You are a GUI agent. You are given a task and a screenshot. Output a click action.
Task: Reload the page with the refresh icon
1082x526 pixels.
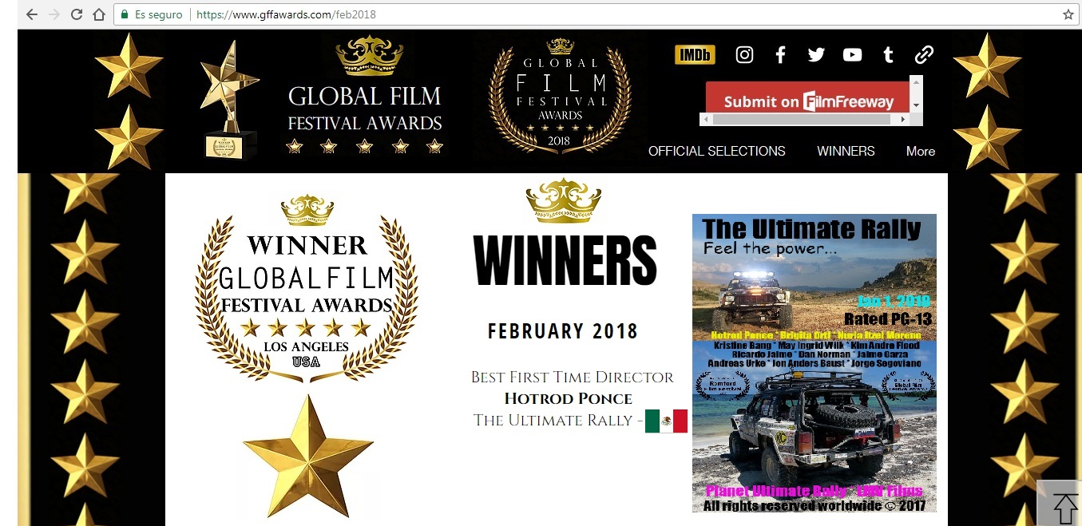tap(77, 14)
